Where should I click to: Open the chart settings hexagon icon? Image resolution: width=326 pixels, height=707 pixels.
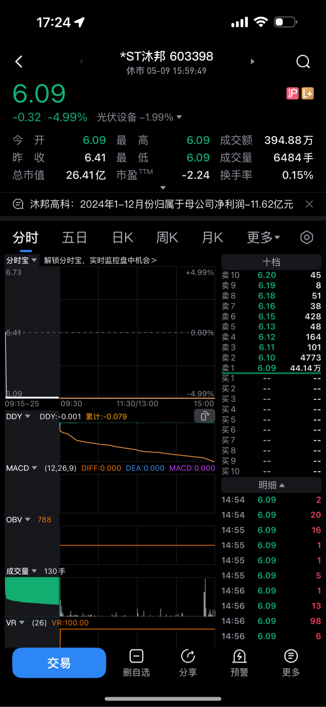[306, 237]
